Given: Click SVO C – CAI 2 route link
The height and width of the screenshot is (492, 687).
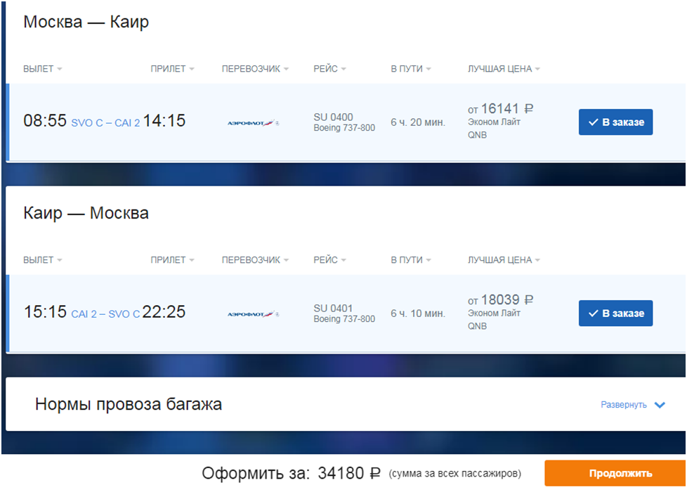Looking at the screenshot, I should pyautogui.click(x=105, y=123).
